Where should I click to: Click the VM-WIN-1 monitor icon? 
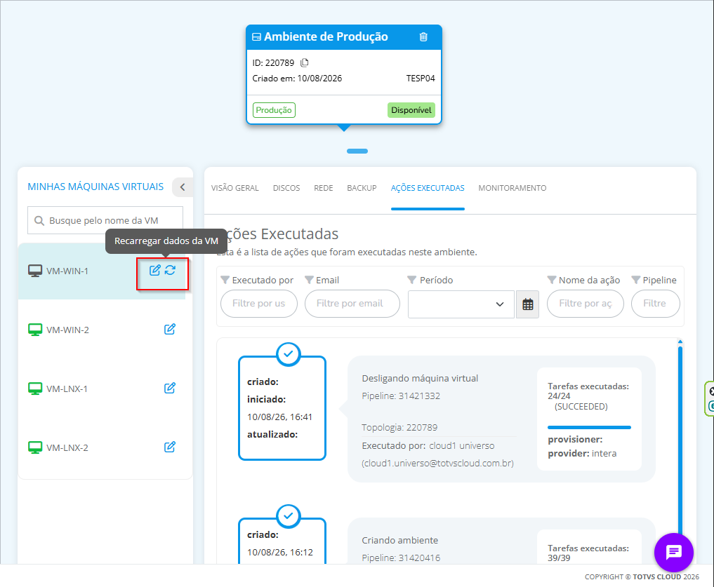[35, 271]
